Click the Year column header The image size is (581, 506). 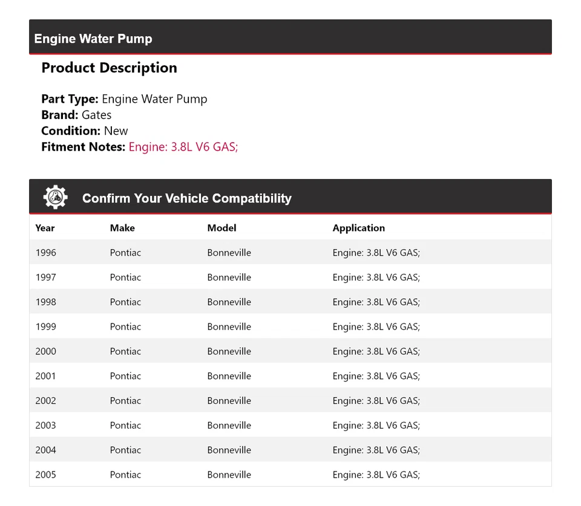[45, 228]
